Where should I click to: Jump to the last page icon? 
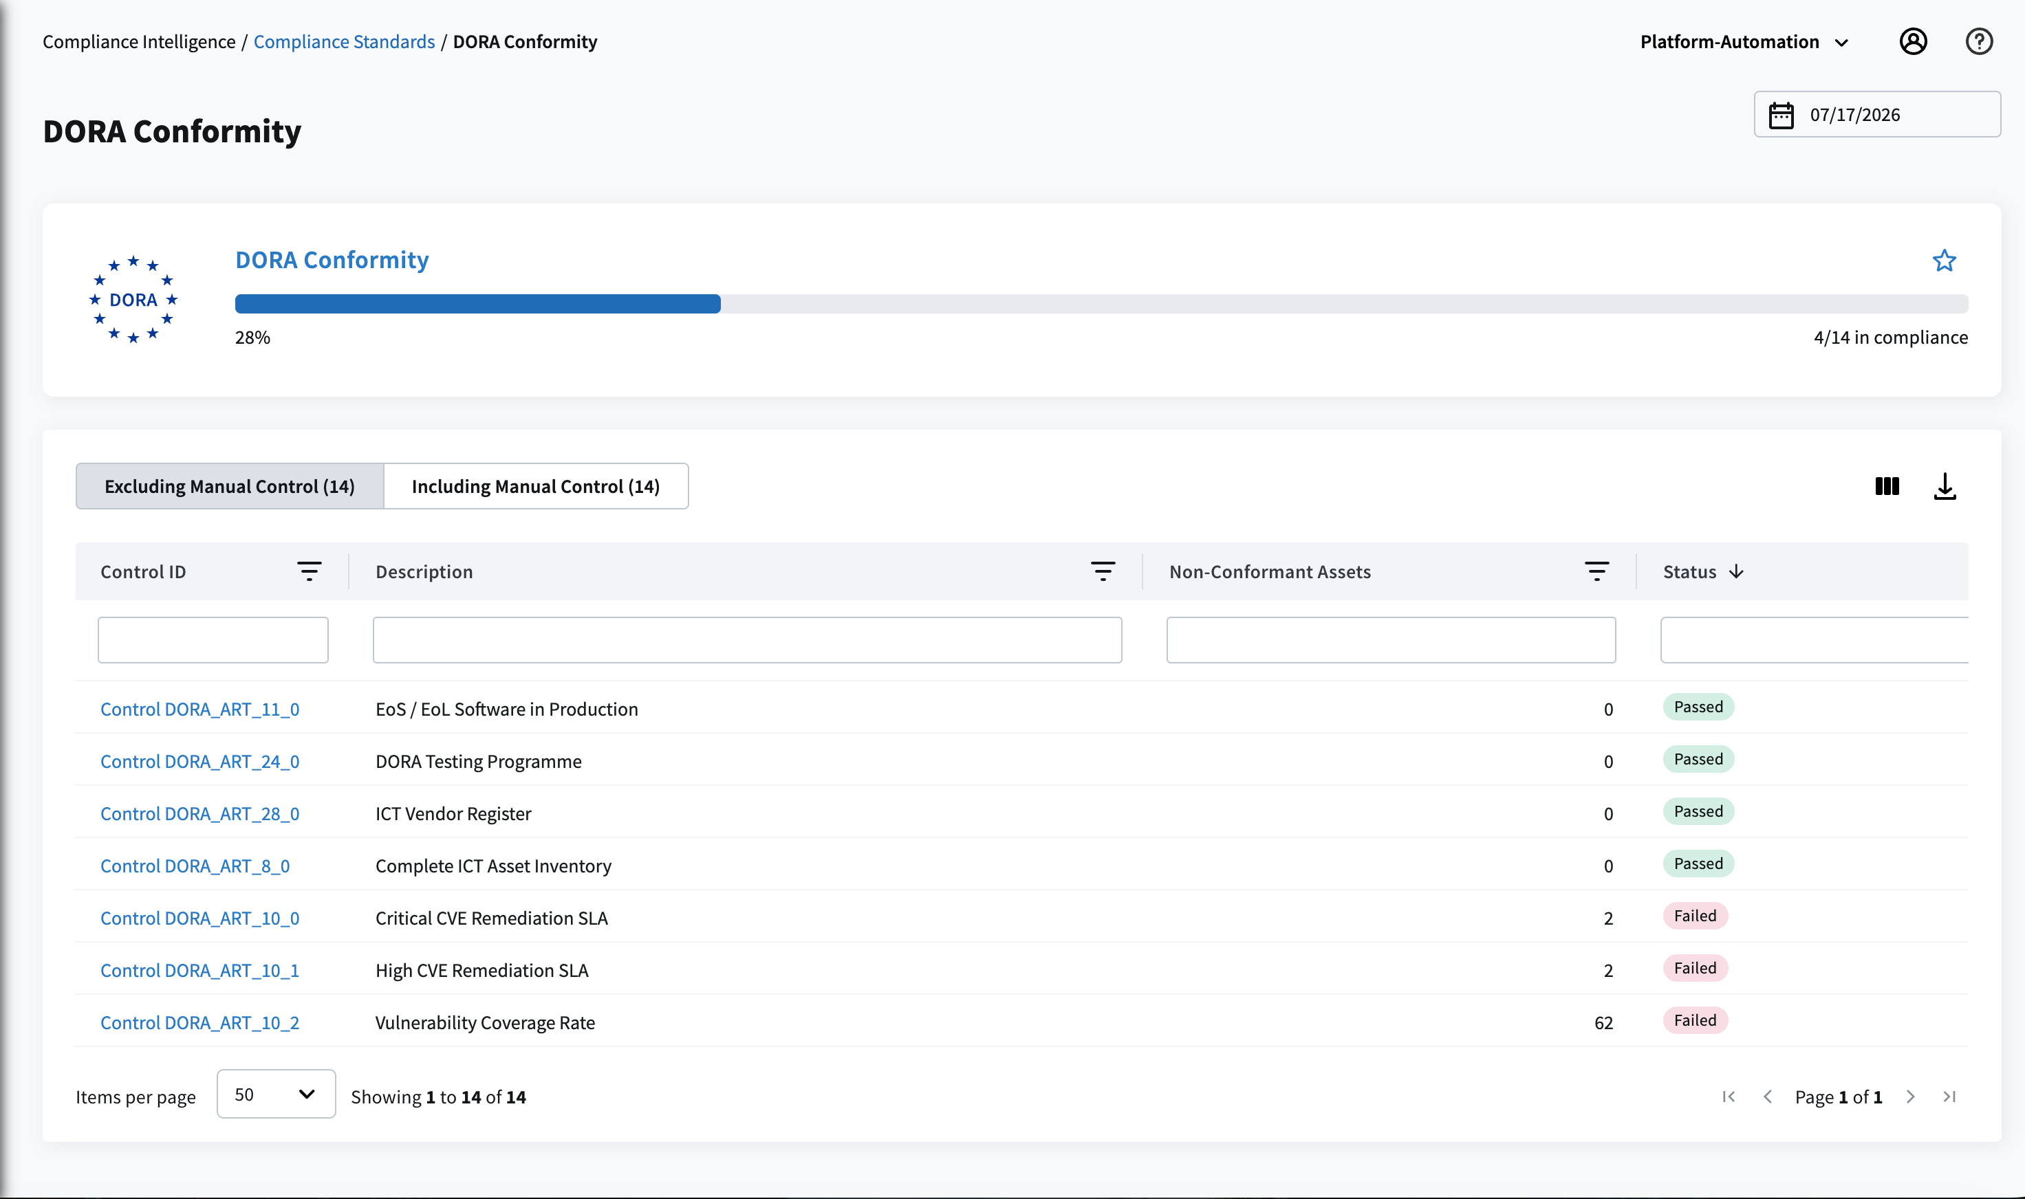(1949, 1097)
